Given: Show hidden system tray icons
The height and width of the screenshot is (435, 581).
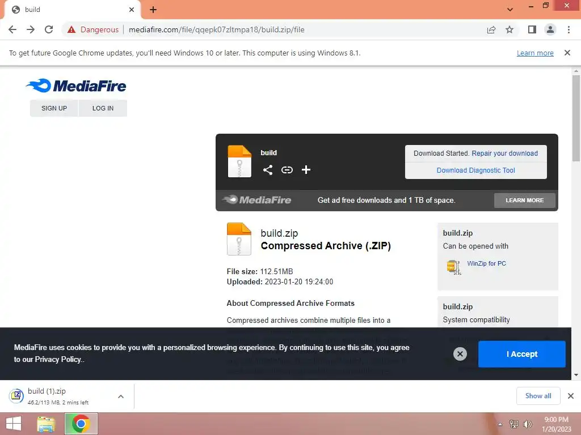Looking at the screenshot, I should pos(500,424).
